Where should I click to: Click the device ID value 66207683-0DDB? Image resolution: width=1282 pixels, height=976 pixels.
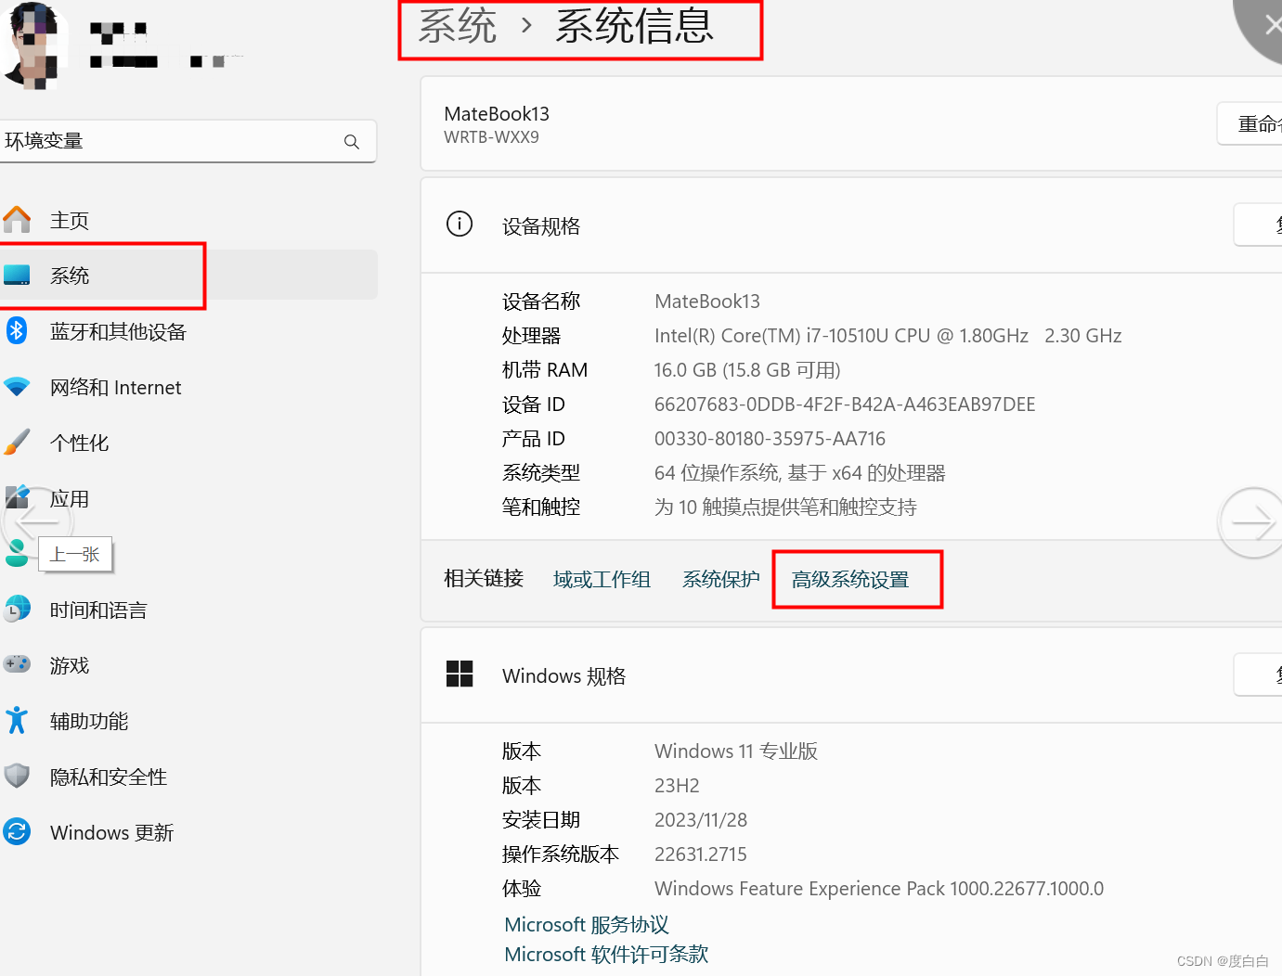(845, 405)
